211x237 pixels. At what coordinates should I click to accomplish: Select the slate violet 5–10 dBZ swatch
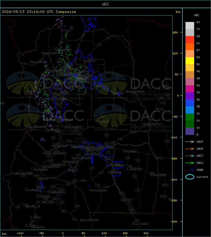[190, 131]
